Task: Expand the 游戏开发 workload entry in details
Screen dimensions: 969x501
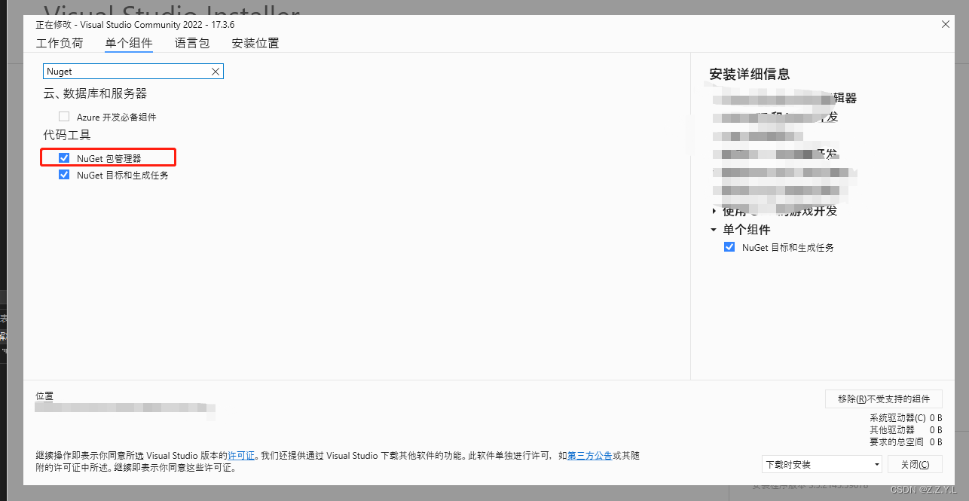Action: [x=714, y=211]
